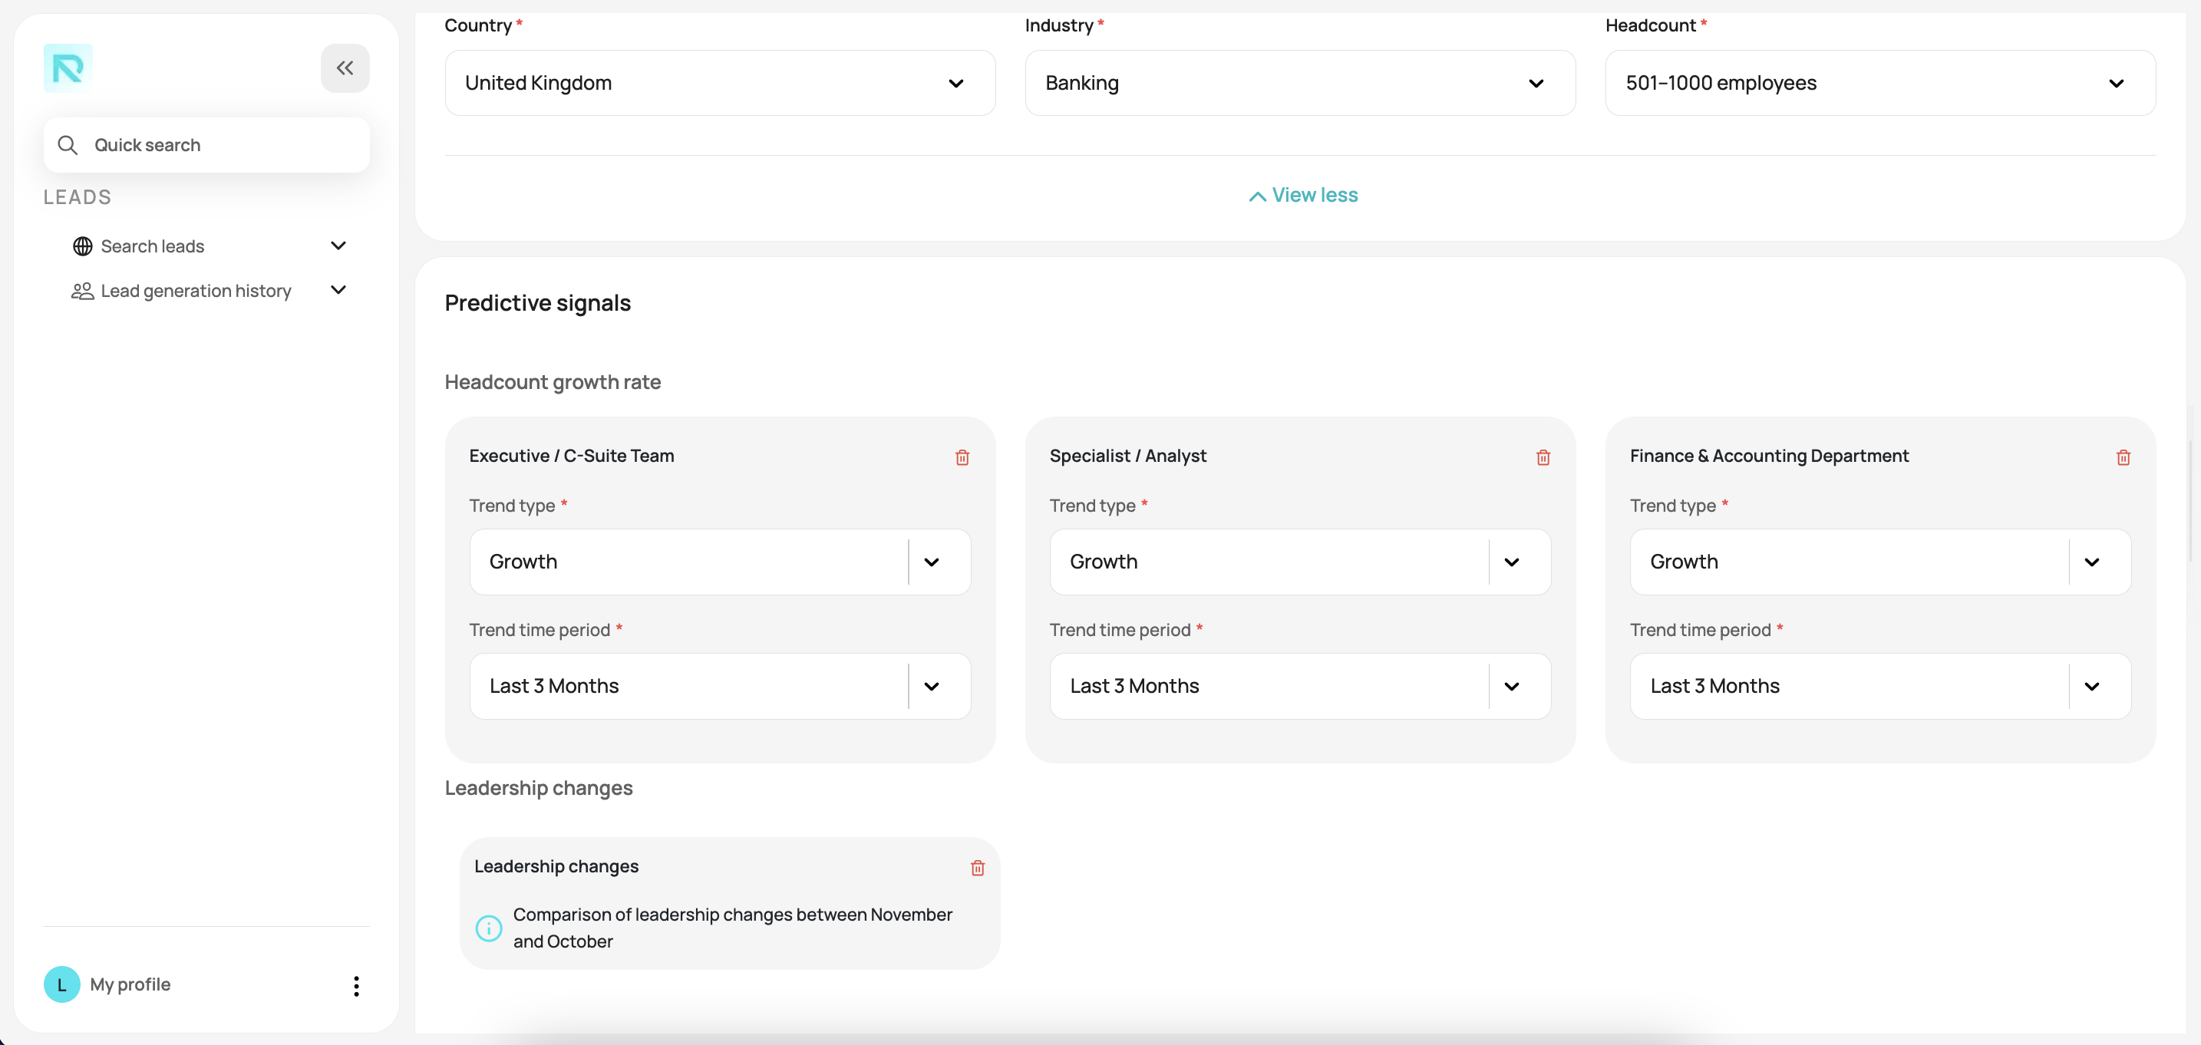This screenshot has width=2201, height=1045.
Task: Click the app logo in the sidebar
Action: pyautogui.click(x=68, y=68)
